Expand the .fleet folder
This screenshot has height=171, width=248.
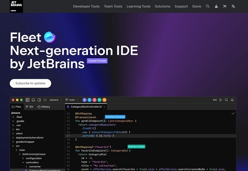(13, 117)
